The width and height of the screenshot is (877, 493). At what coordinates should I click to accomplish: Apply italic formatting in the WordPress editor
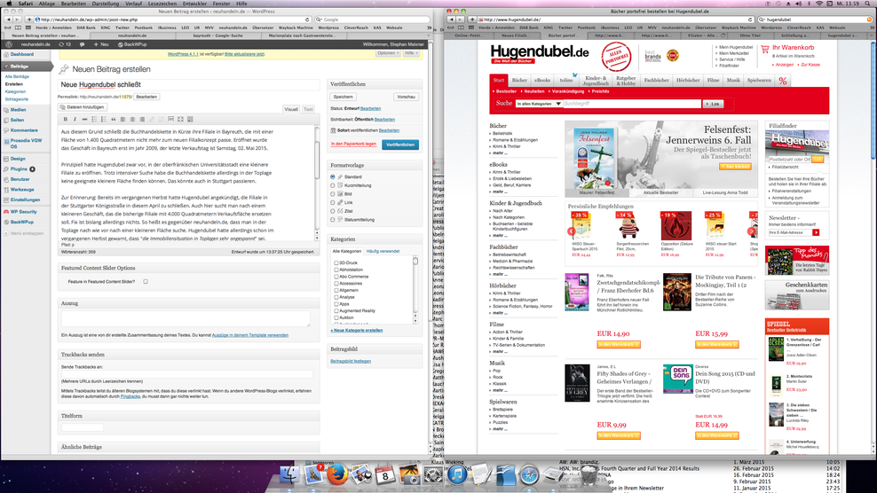tap(75, 119)
